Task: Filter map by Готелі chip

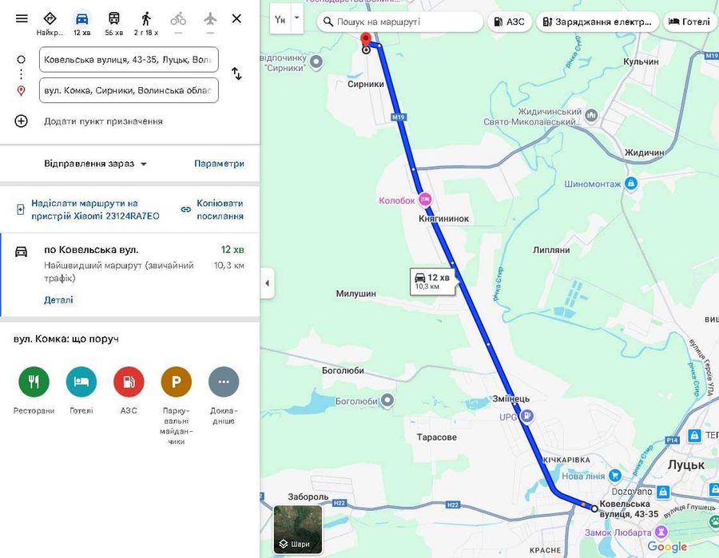Action: (x=689, y=22)
